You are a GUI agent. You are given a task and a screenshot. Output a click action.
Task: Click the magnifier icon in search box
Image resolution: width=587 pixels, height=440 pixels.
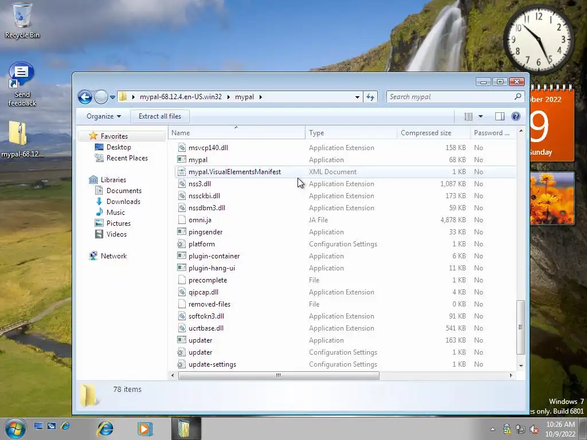tap(518, 96)
